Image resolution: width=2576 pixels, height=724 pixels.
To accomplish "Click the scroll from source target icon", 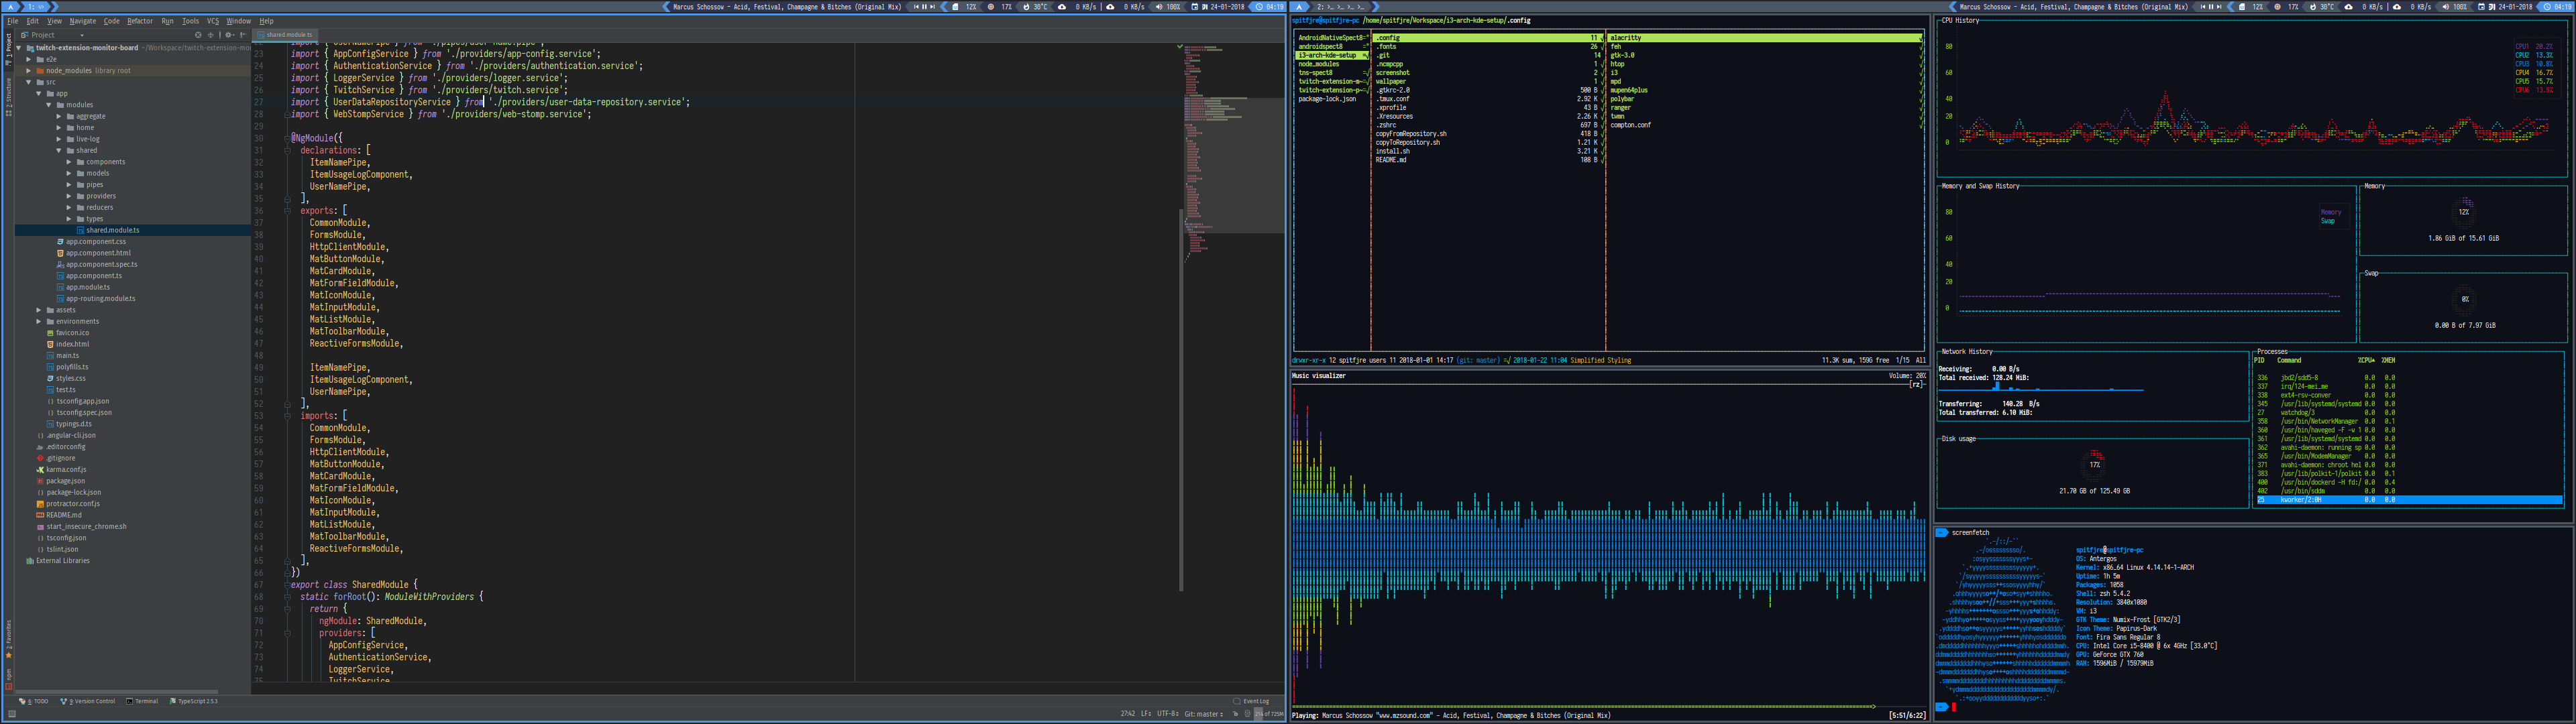I will click(198, 35).
